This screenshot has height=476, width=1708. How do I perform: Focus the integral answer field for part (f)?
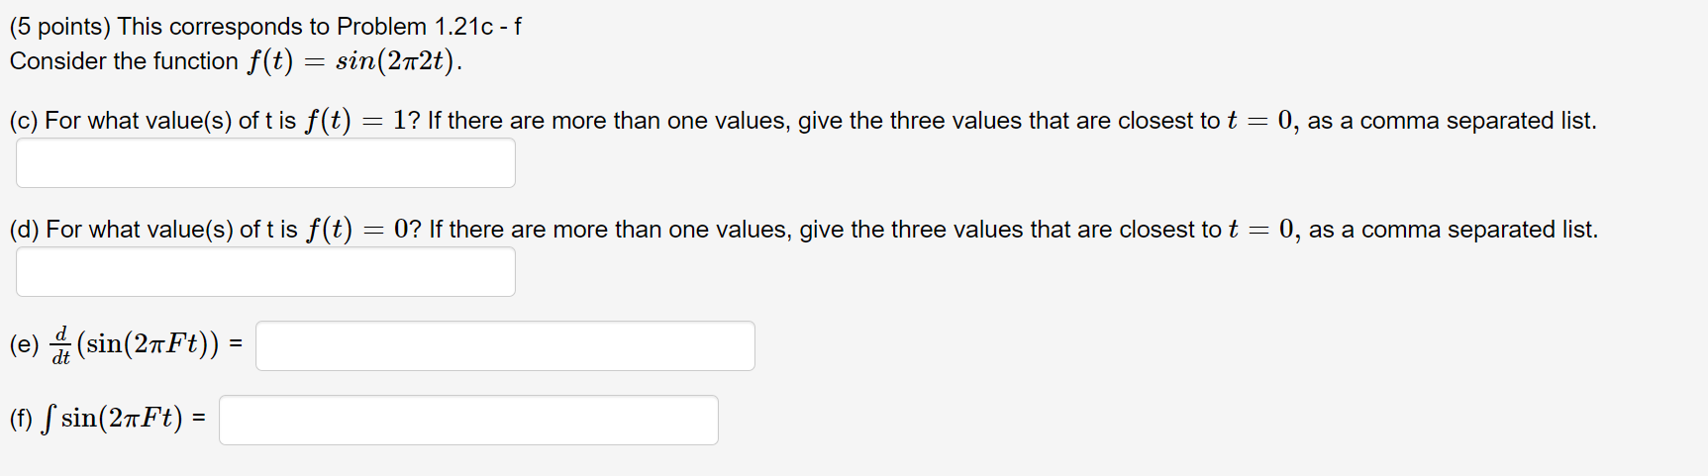coord(468,420)
